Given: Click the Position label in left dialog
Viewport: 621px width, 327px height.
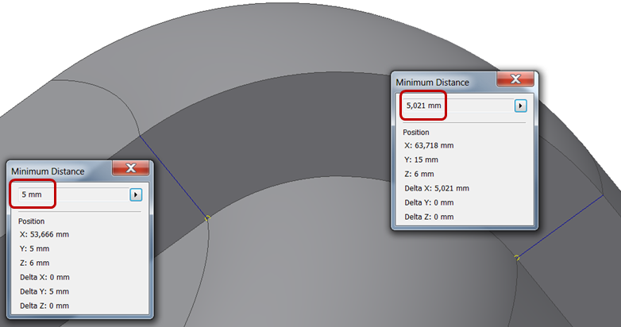Looking at the screenshot, I should 31,221.
